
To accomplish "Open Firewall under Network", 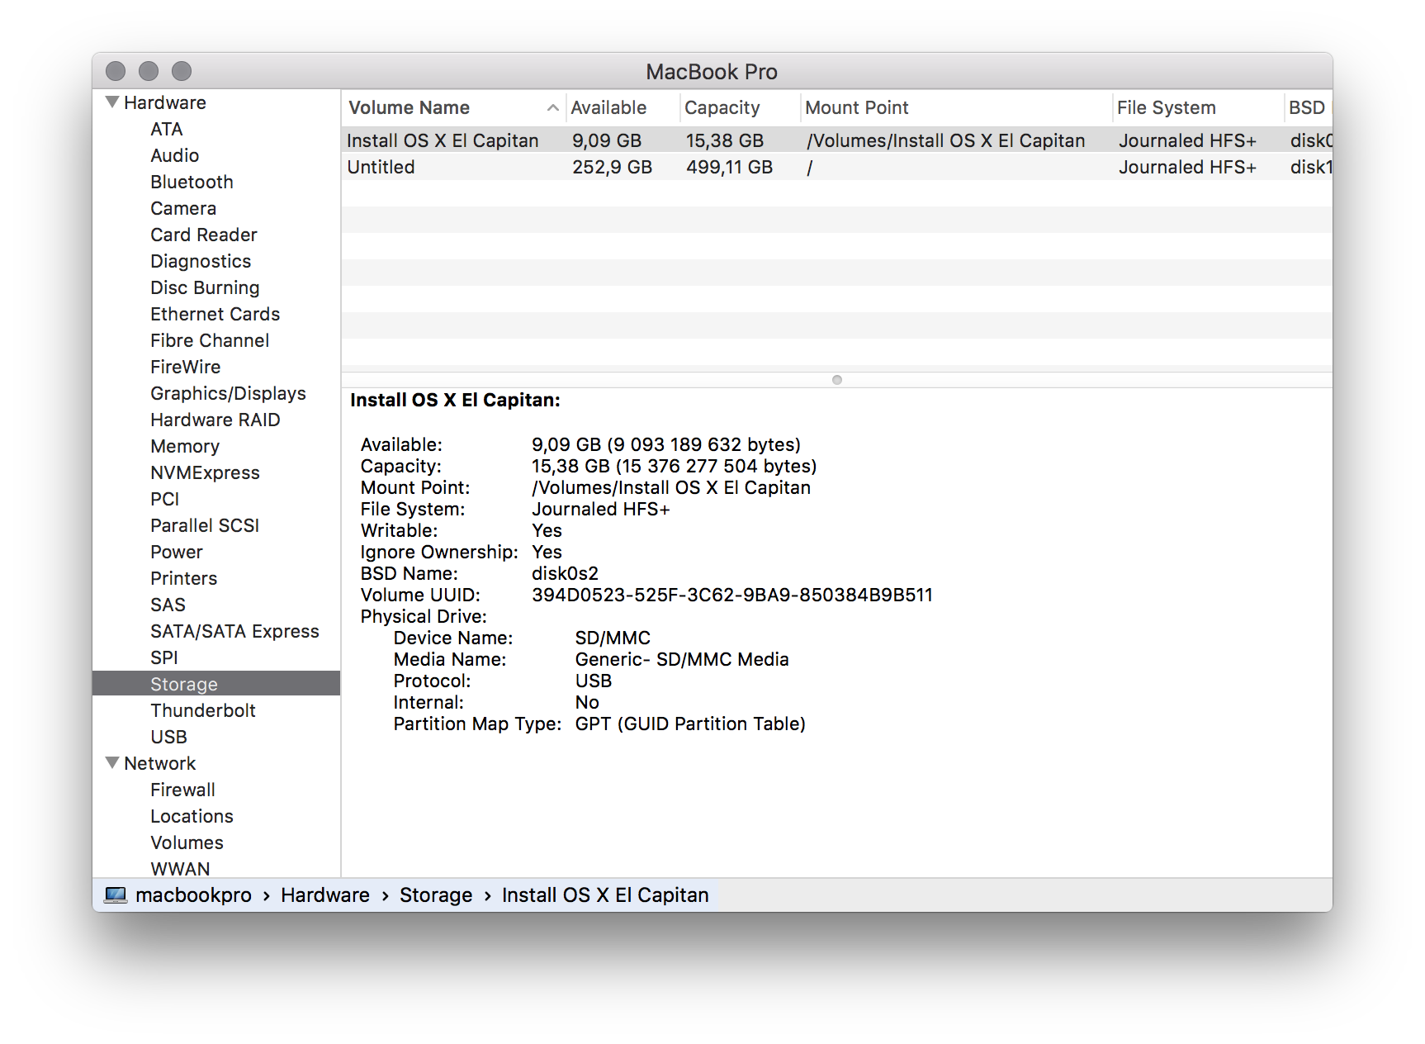I will [x=182, y=790].
